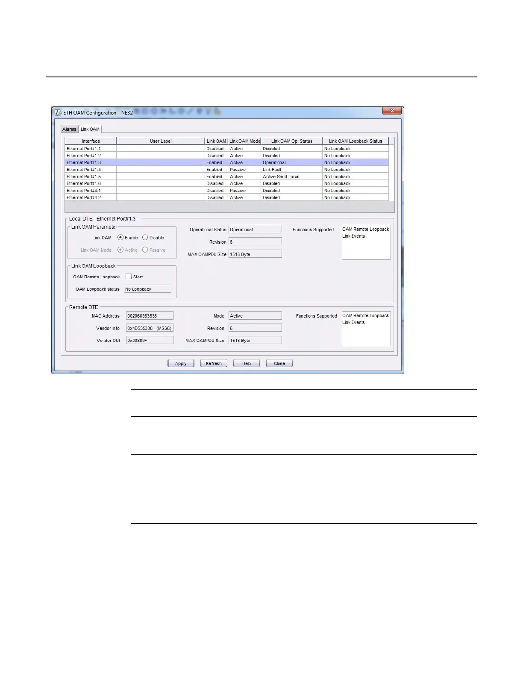The height and width of the screenshot is (677, 523).
Task: Click the Local MAX OAMPDU Size field
Action: click(x=255, y=254)
